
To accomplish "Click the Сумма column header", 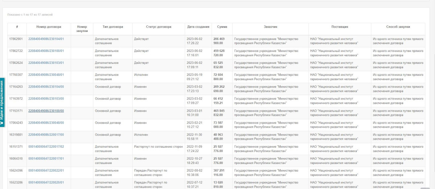I will click(222, 27).
